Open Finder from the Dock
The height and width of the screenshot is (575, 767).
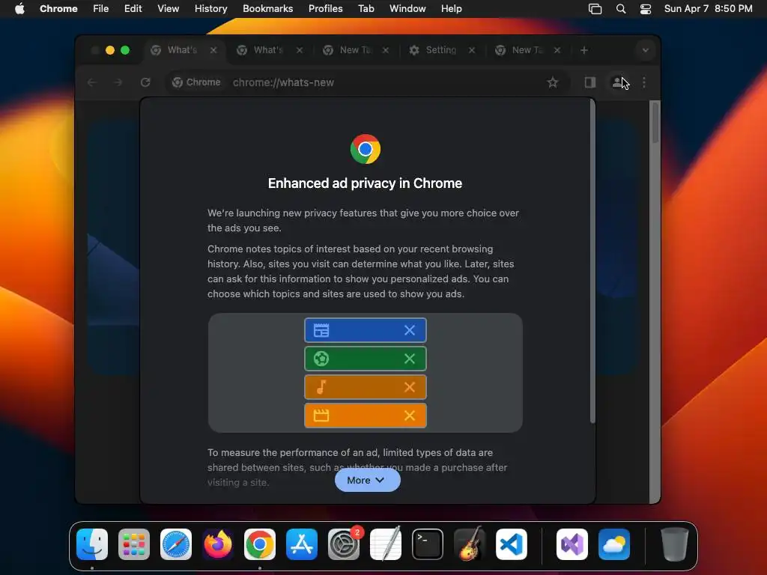tap(92, 544)
